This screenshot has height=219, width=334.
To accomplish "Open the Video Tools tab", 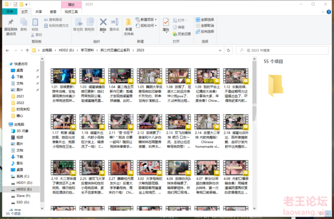I will (x=71, y=12).
